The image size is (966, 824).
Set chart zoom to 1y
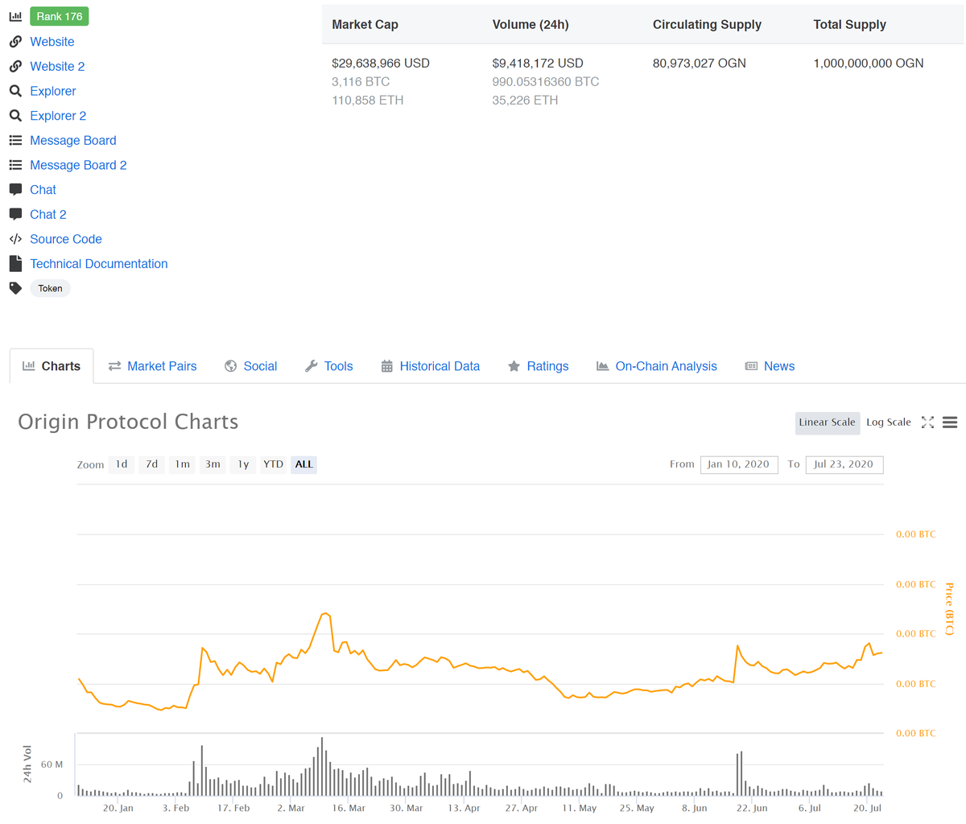pos(243,464)
